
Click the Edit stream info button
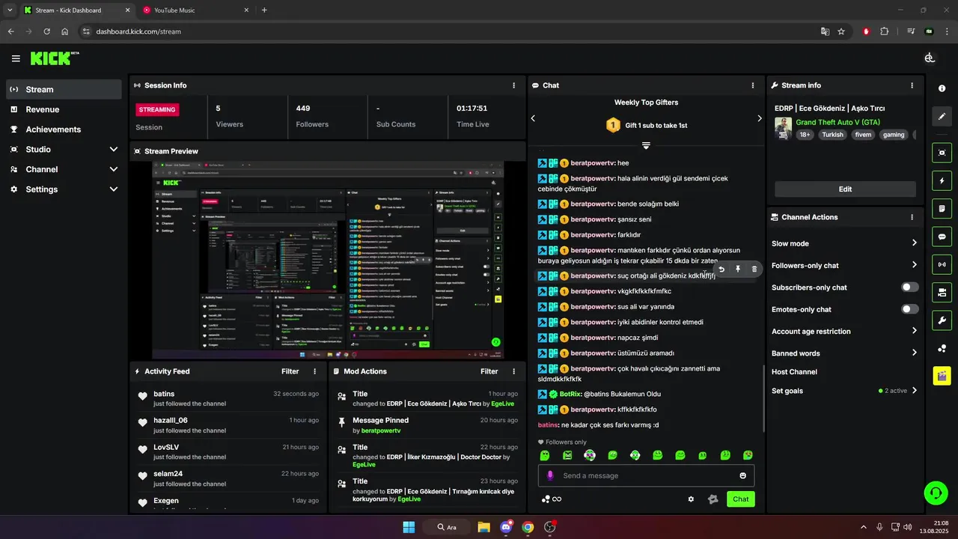(845, 189)
